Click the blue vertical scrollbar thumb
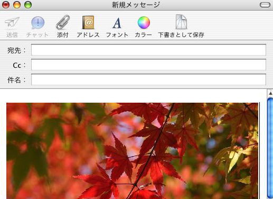The height and width of the screenshot is (199, 273). point(270,148)
